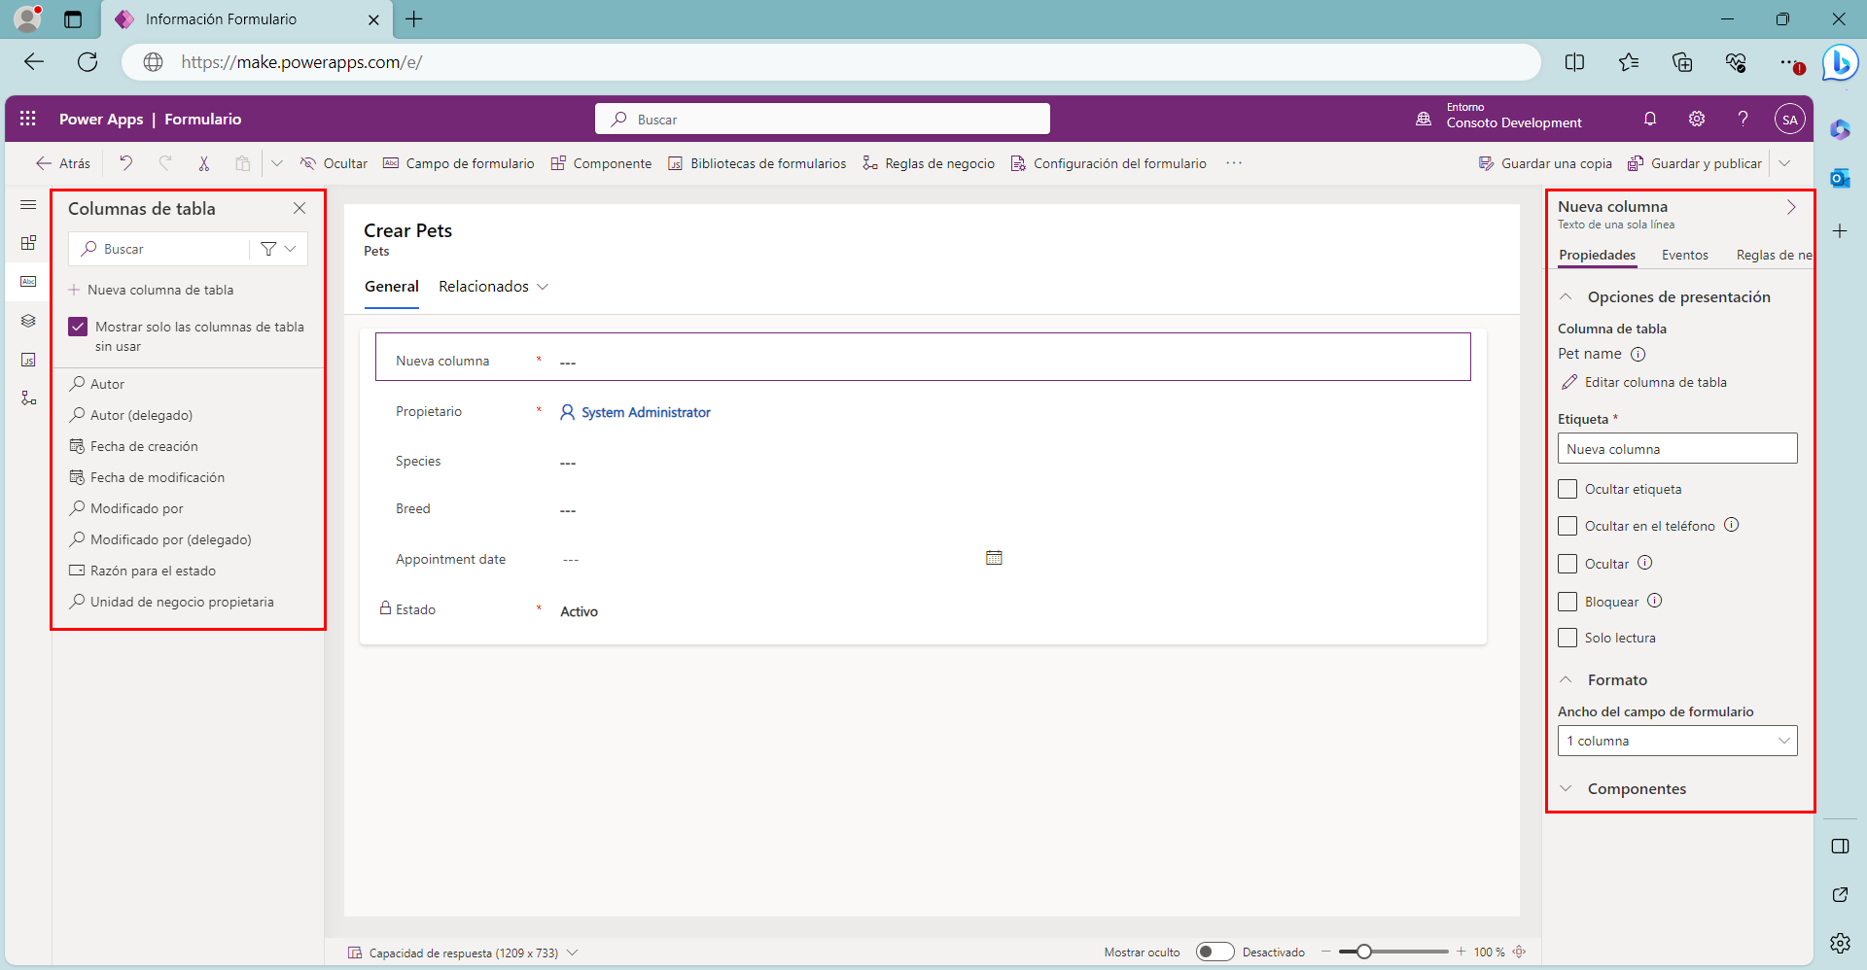The height and width of the screenshot is (970, 1867).
Task: Open the SA account avatar
Action: [1790, 120]
